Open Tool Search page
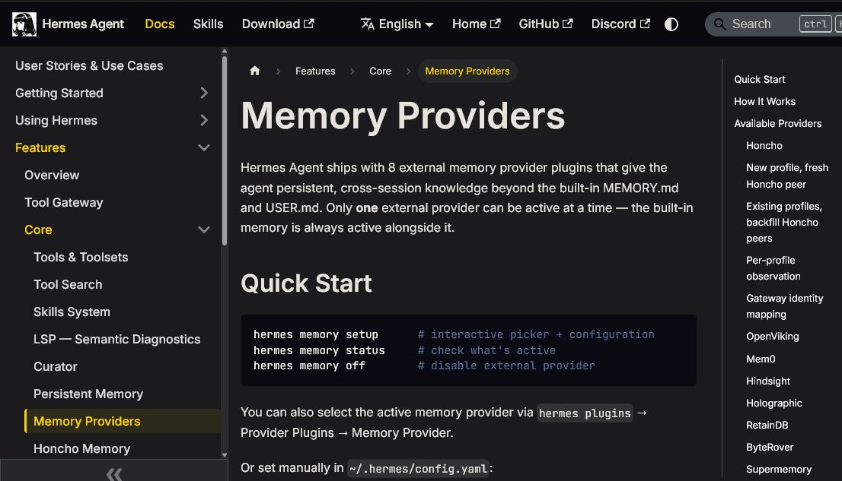 coord(68,284)
